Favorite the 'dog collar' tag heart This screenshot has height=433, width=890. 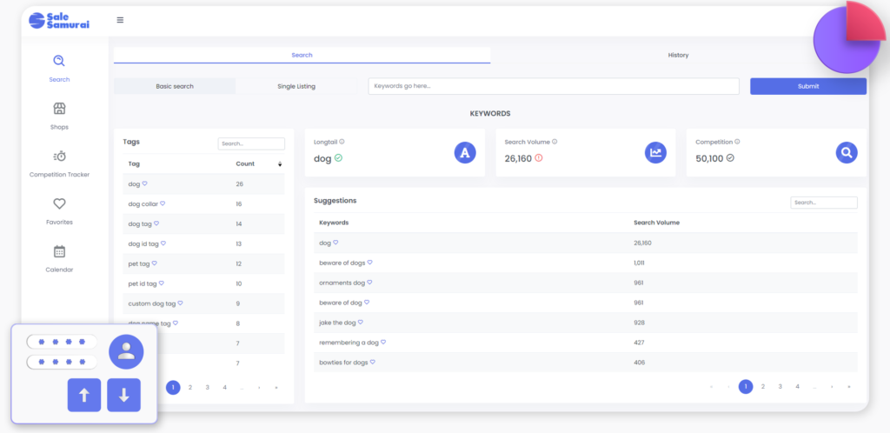tap(163, 203)
